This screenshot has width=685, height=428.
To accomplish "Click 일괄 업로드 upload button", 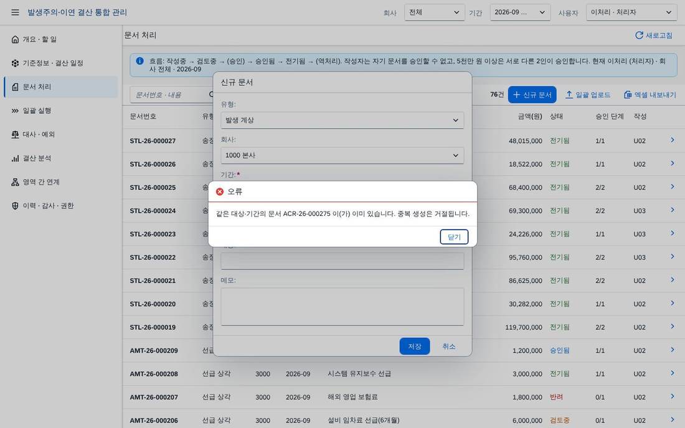I will tap(588, 95).
